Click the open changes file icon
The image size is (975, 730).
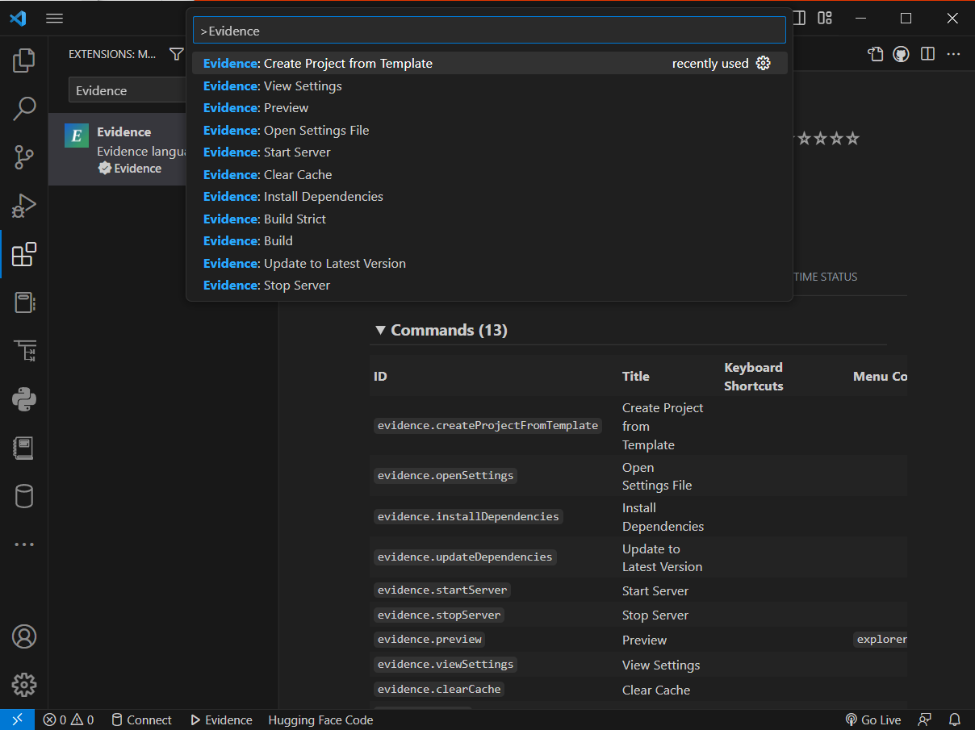pyautogui.click(x=876, y=54)
